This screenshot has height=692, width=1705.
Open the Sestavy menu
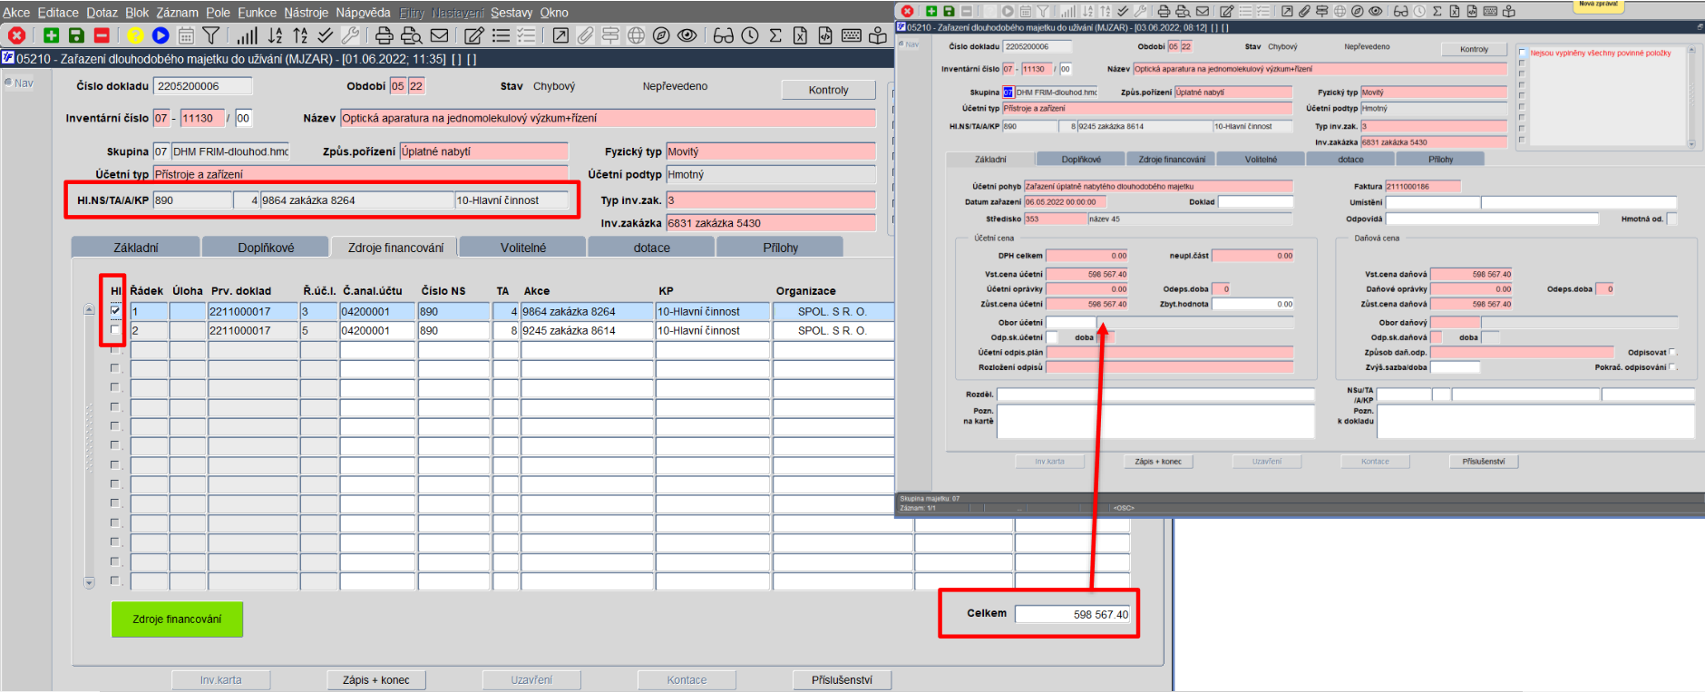(511, 12)
